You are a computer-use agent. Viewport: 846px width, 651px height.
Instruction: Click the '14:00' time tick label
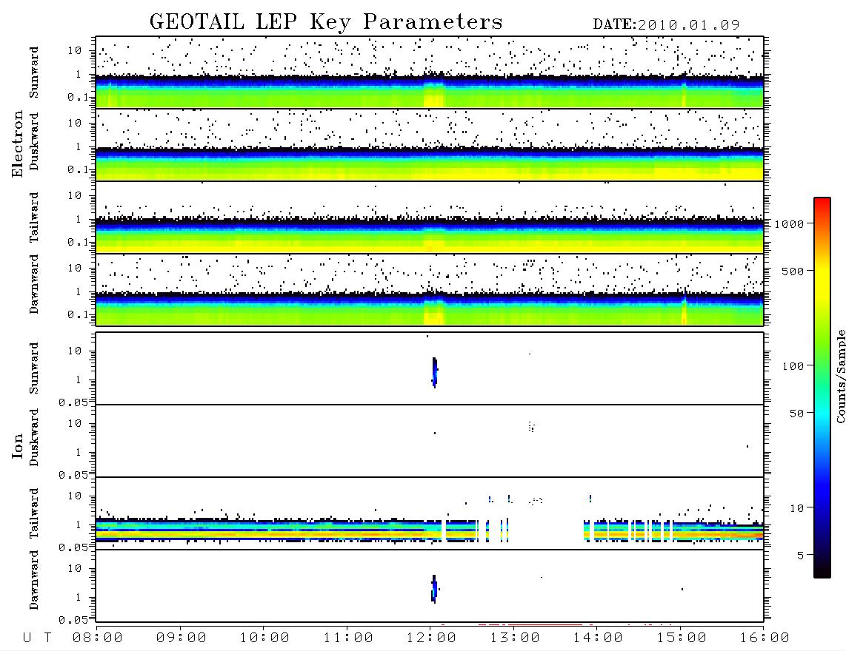(598, 638)
